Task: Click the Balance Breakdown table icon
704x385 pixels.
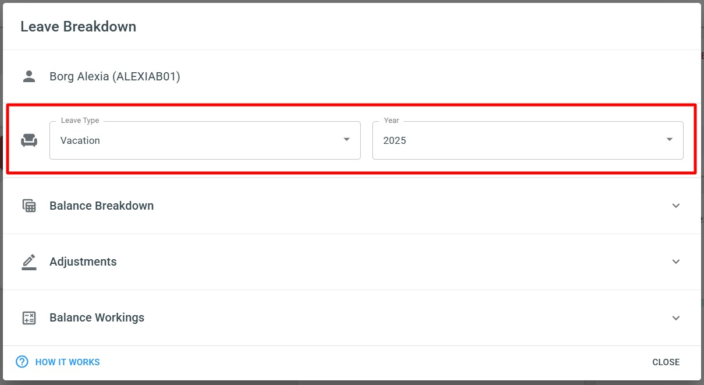Action: [29, 206]
